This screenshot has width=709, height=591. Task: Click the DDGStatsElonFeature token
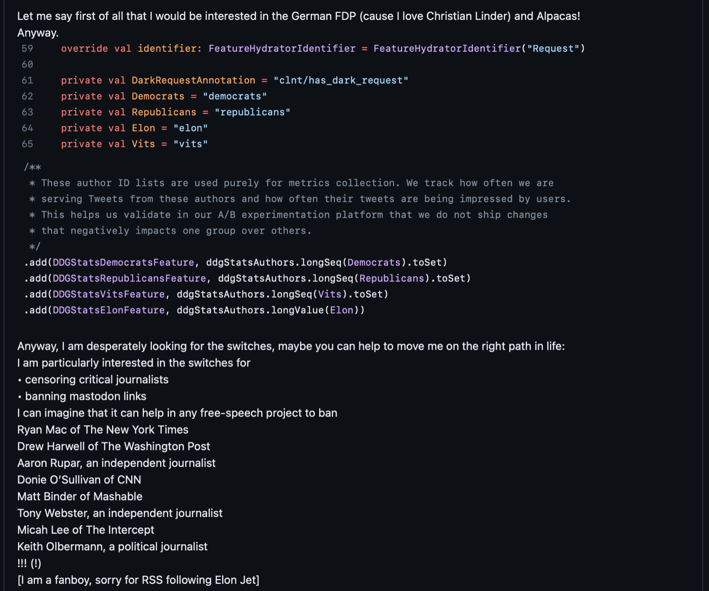pyautogui.click(x=109, y=310)
